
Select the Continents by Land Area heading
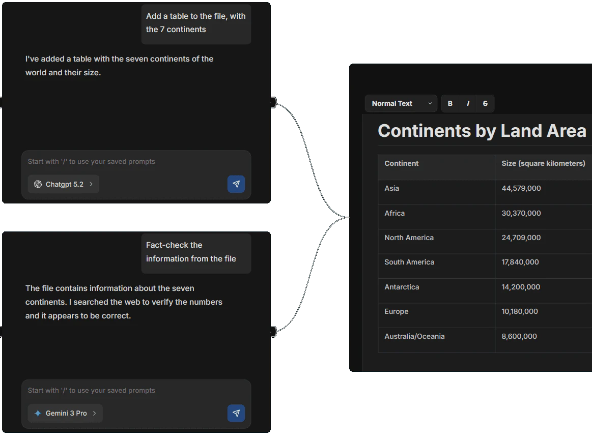click(482, 131)
